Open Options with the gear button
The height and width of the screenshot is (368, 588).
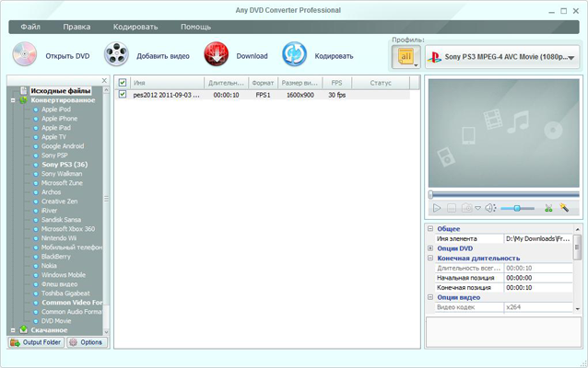(x=87, y=342)
